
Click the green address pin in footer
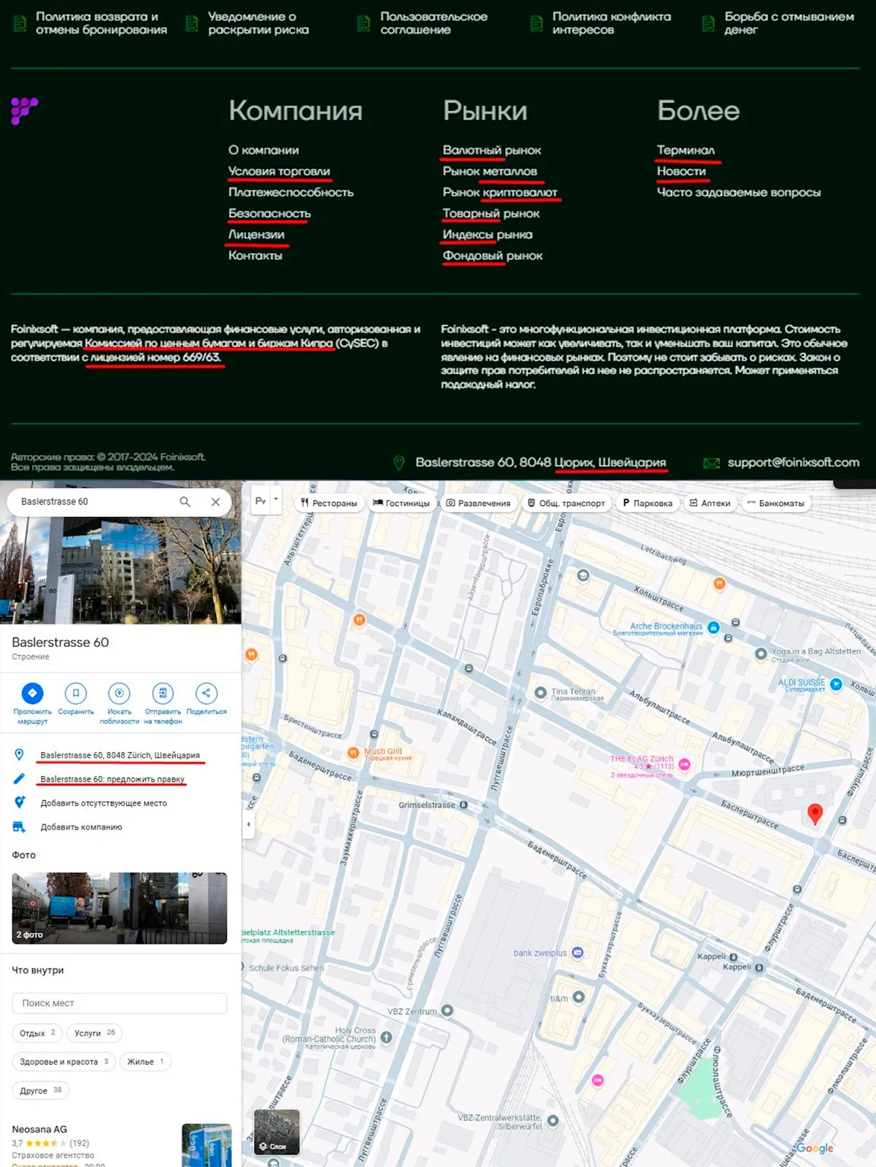pos(399,462)
